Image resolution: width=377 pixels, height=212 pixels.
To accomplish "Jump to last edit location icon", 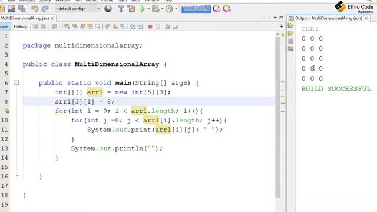I will 35,26.
